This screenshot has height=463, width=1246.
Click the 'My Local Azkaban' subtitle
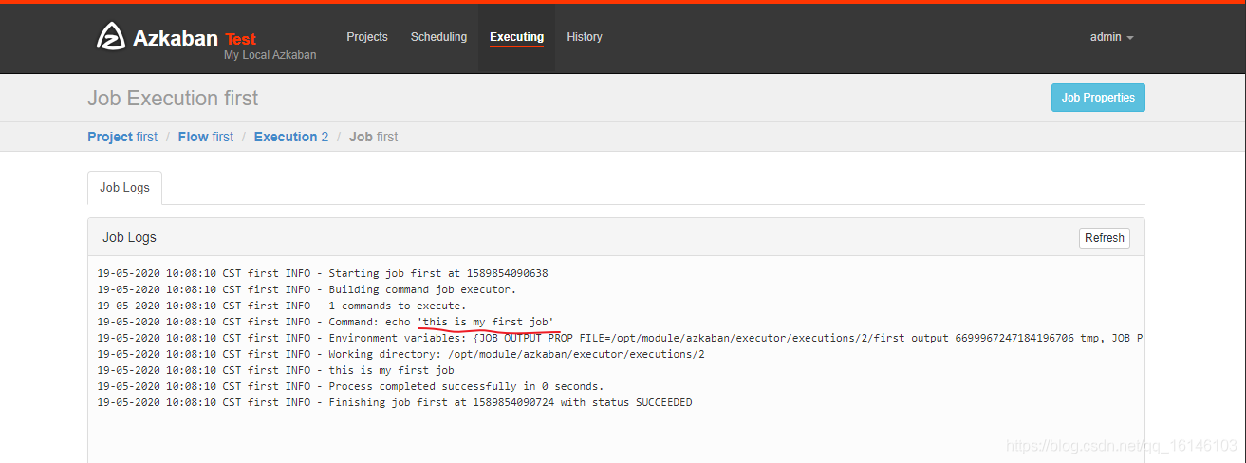[270, 55]
